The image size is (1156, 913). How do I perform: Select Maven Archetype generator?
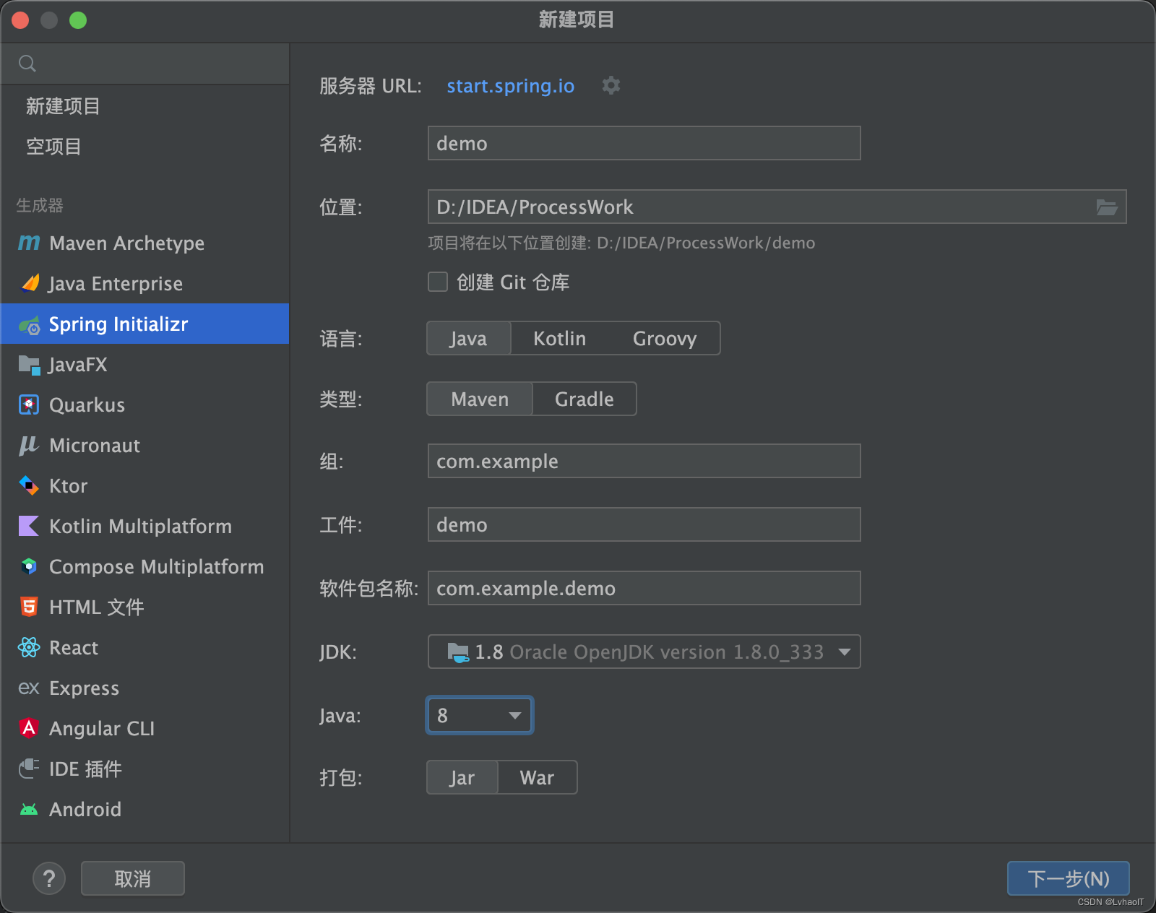tap(144, 243)
